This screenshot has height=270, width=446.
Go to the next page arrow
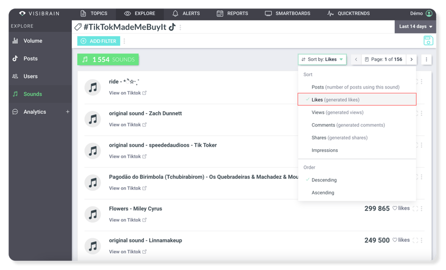[411, 59]
